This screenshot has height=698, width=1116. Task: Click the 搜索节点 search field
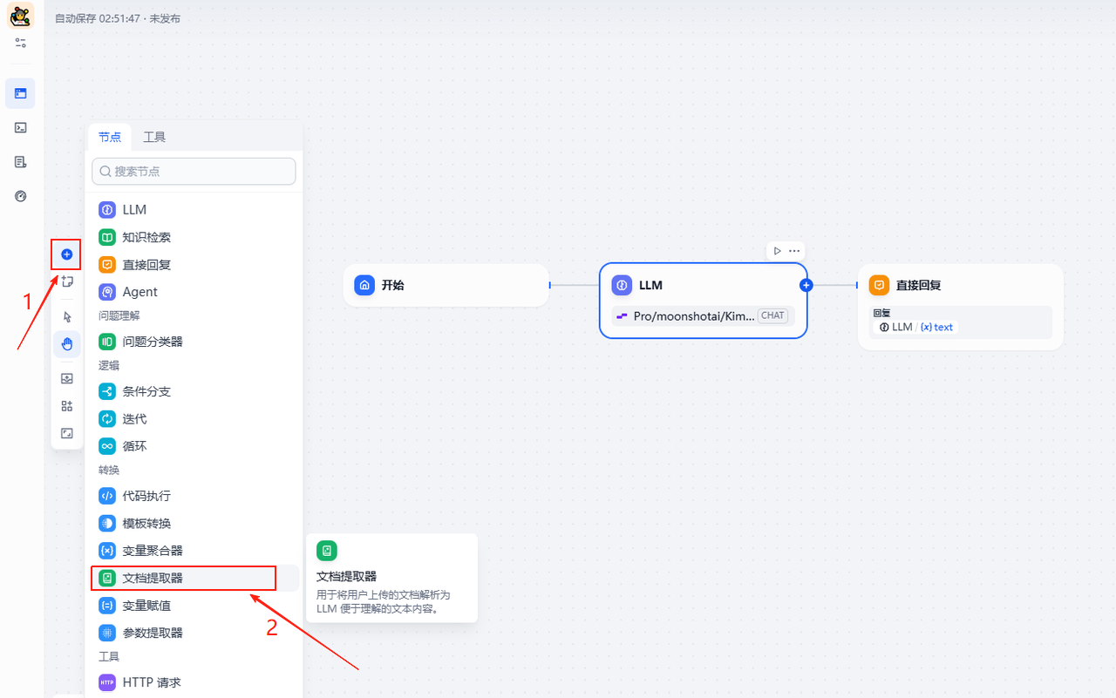pos(194,172)
